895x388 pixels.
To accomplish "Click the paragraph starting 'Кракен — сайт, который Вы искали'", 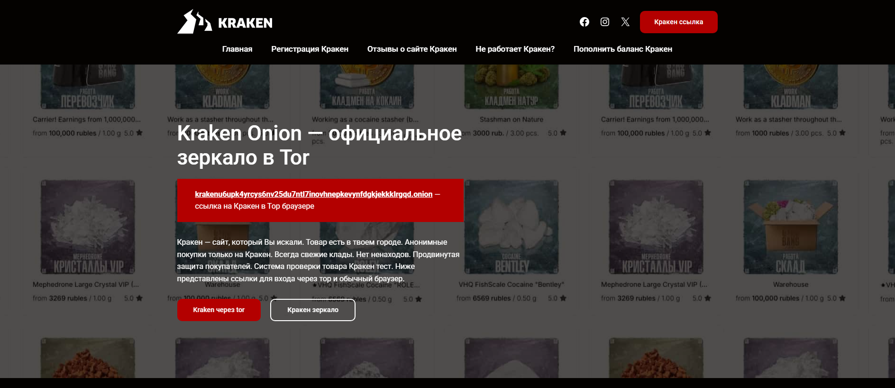I will coord(319,260).
